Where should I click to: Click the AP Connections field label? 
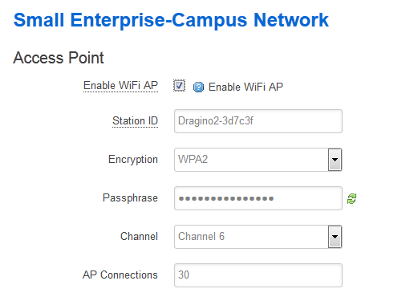pyautogui.click(x=120, y=275)
